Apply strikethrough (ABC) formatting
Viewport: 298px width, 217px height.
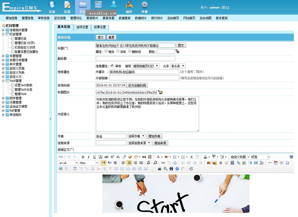106,157
